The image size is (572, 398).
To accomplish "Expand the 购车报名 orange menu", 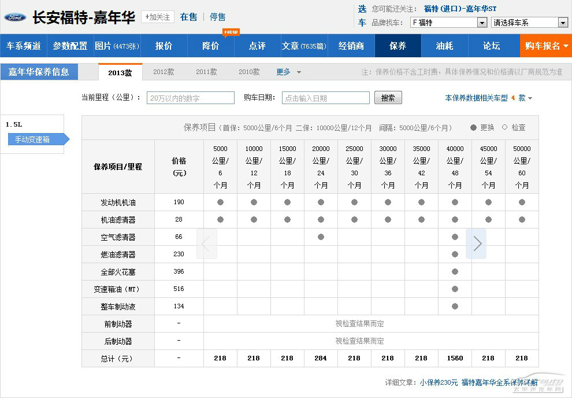I will (x=546, y=46).
